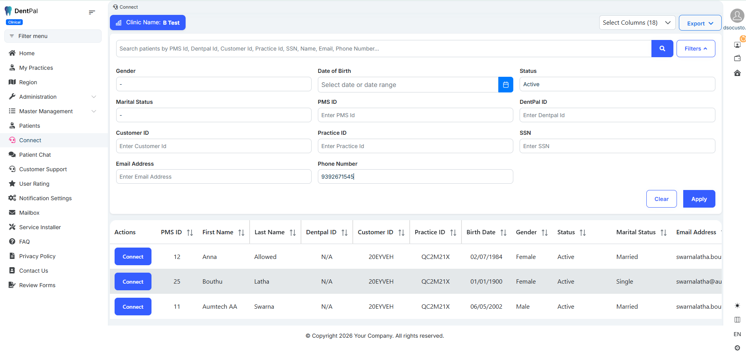Viewport: 746px width, 351px height.
Task: Open the Status filter dropdown
Action: (x=617, y=84)
